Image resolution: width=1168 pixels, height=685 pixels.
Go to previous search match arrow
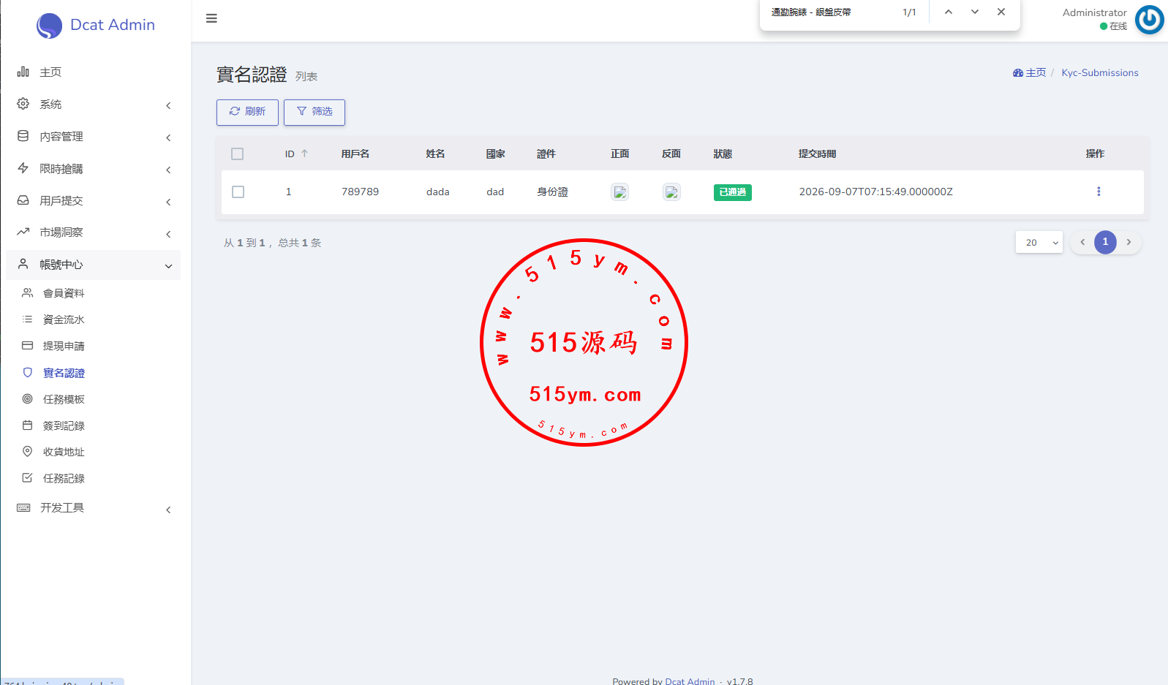[948, 12]
